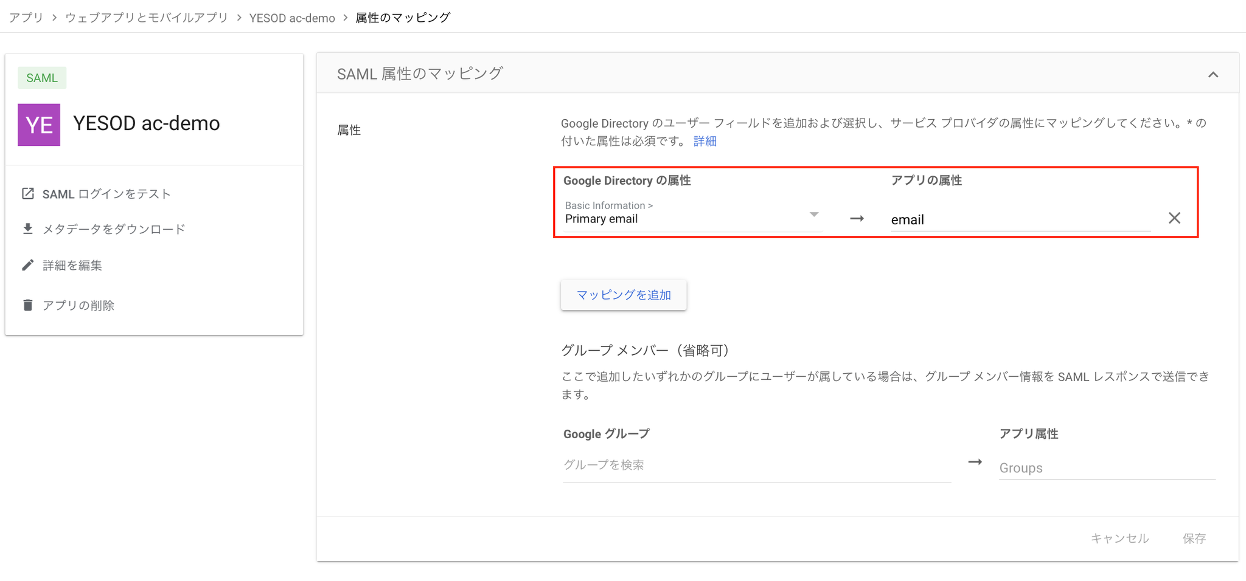
Task: Click the pencil edit details icon
Action: pyautogui.click(x=28, y=265)
